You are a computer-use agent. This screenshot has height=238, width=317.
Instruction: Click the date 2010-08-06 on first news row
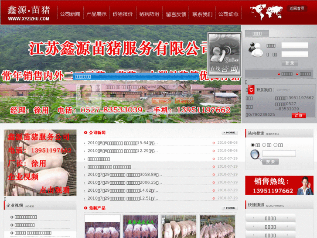227,143
